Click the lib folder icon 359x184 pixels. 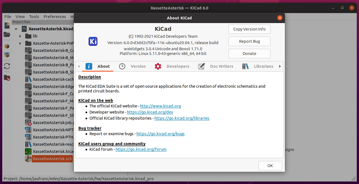pyautogui.click(x=28, y=36)
